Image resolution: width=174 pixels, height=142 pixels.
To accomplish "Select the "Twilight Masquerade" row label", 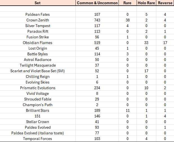I will point(37,65).
